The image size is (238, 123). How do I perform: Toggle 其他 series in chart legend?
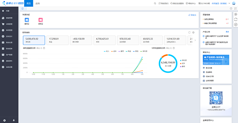(x=135, y=51)
